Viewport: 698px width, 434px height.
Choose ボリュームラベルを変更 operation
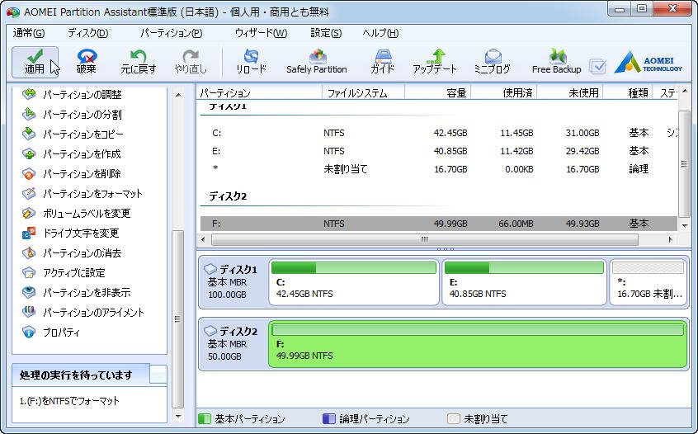tap(76, 213)
